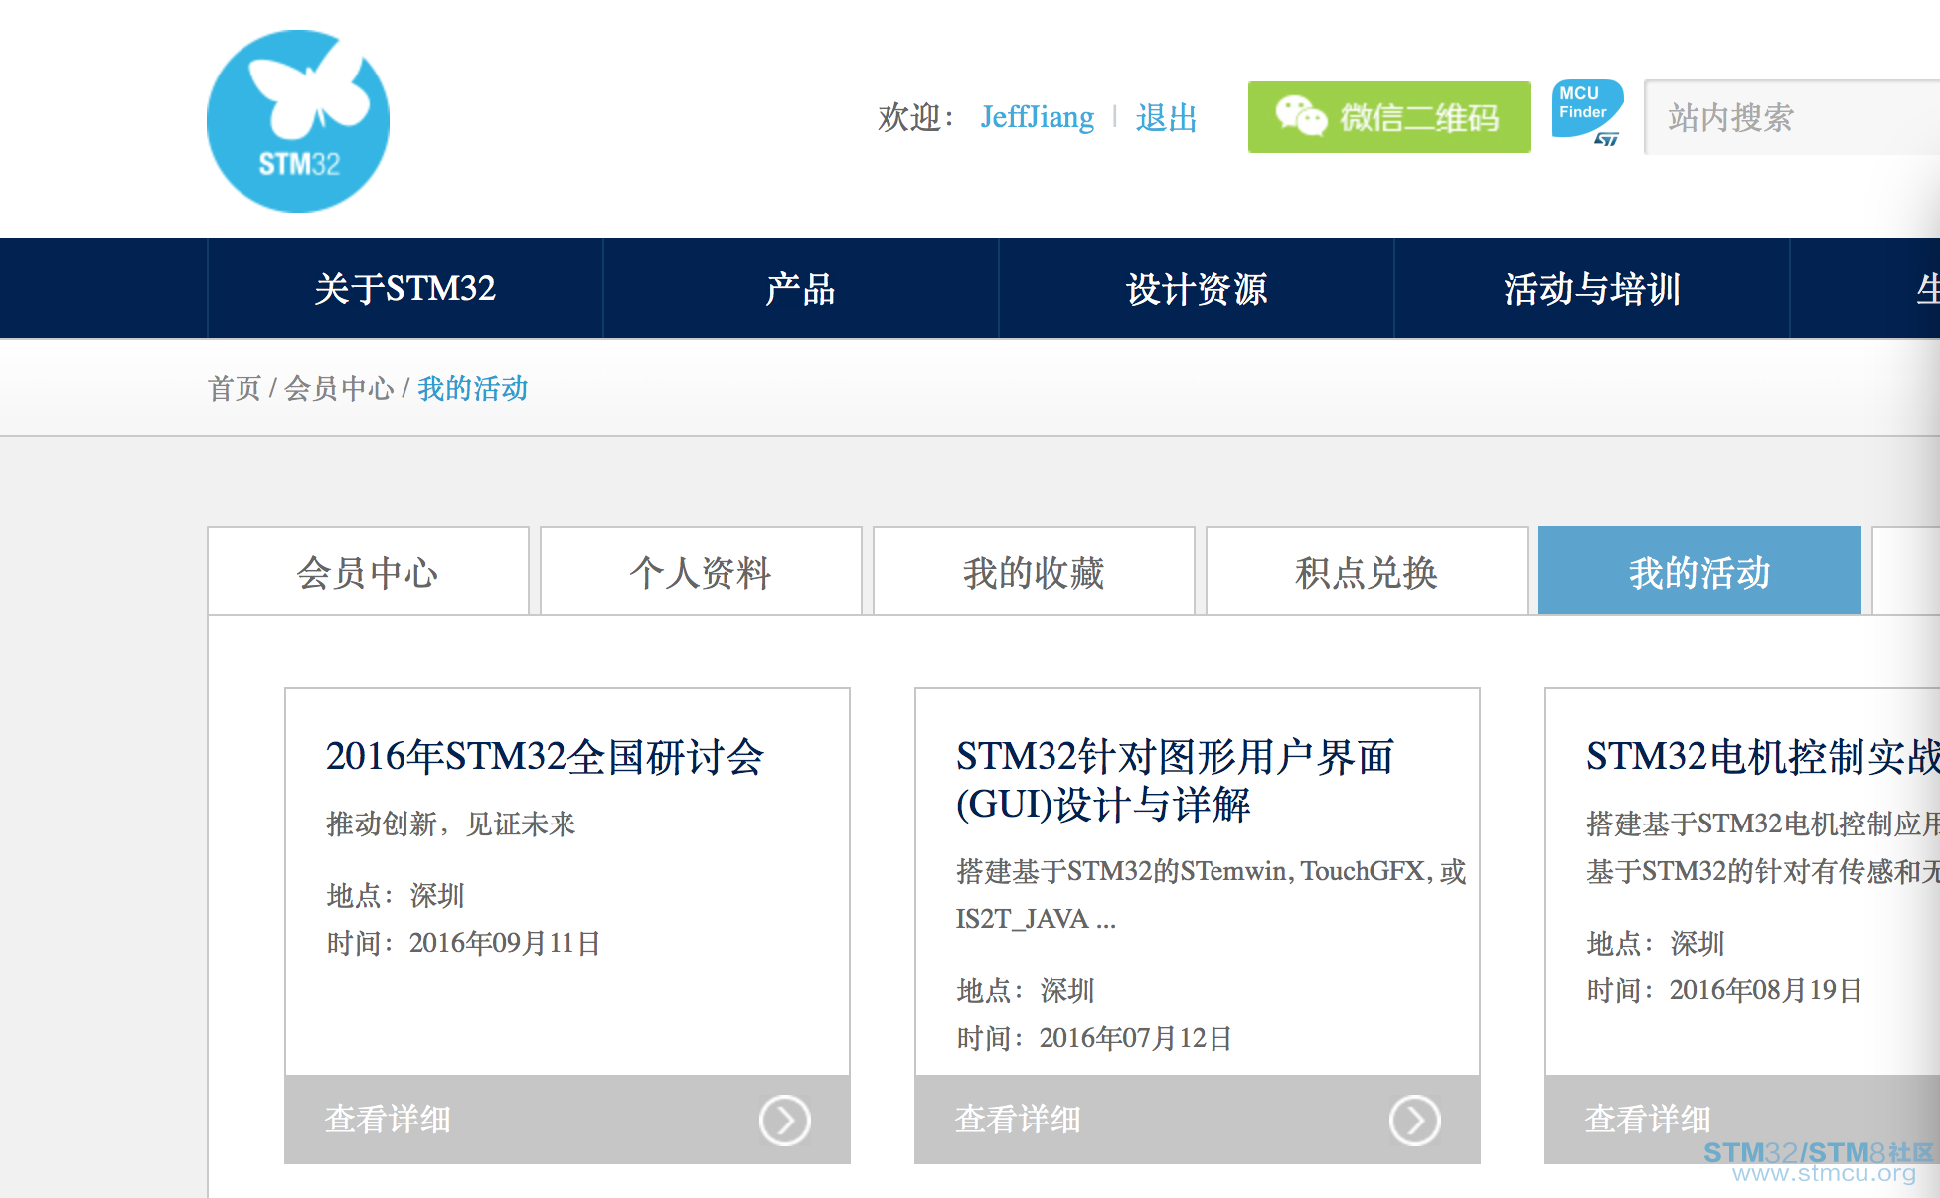The height and width of the screenshot is (1198, 1940).
Task: Open the 设计资源 menu
Action: tap(1196, 289)
